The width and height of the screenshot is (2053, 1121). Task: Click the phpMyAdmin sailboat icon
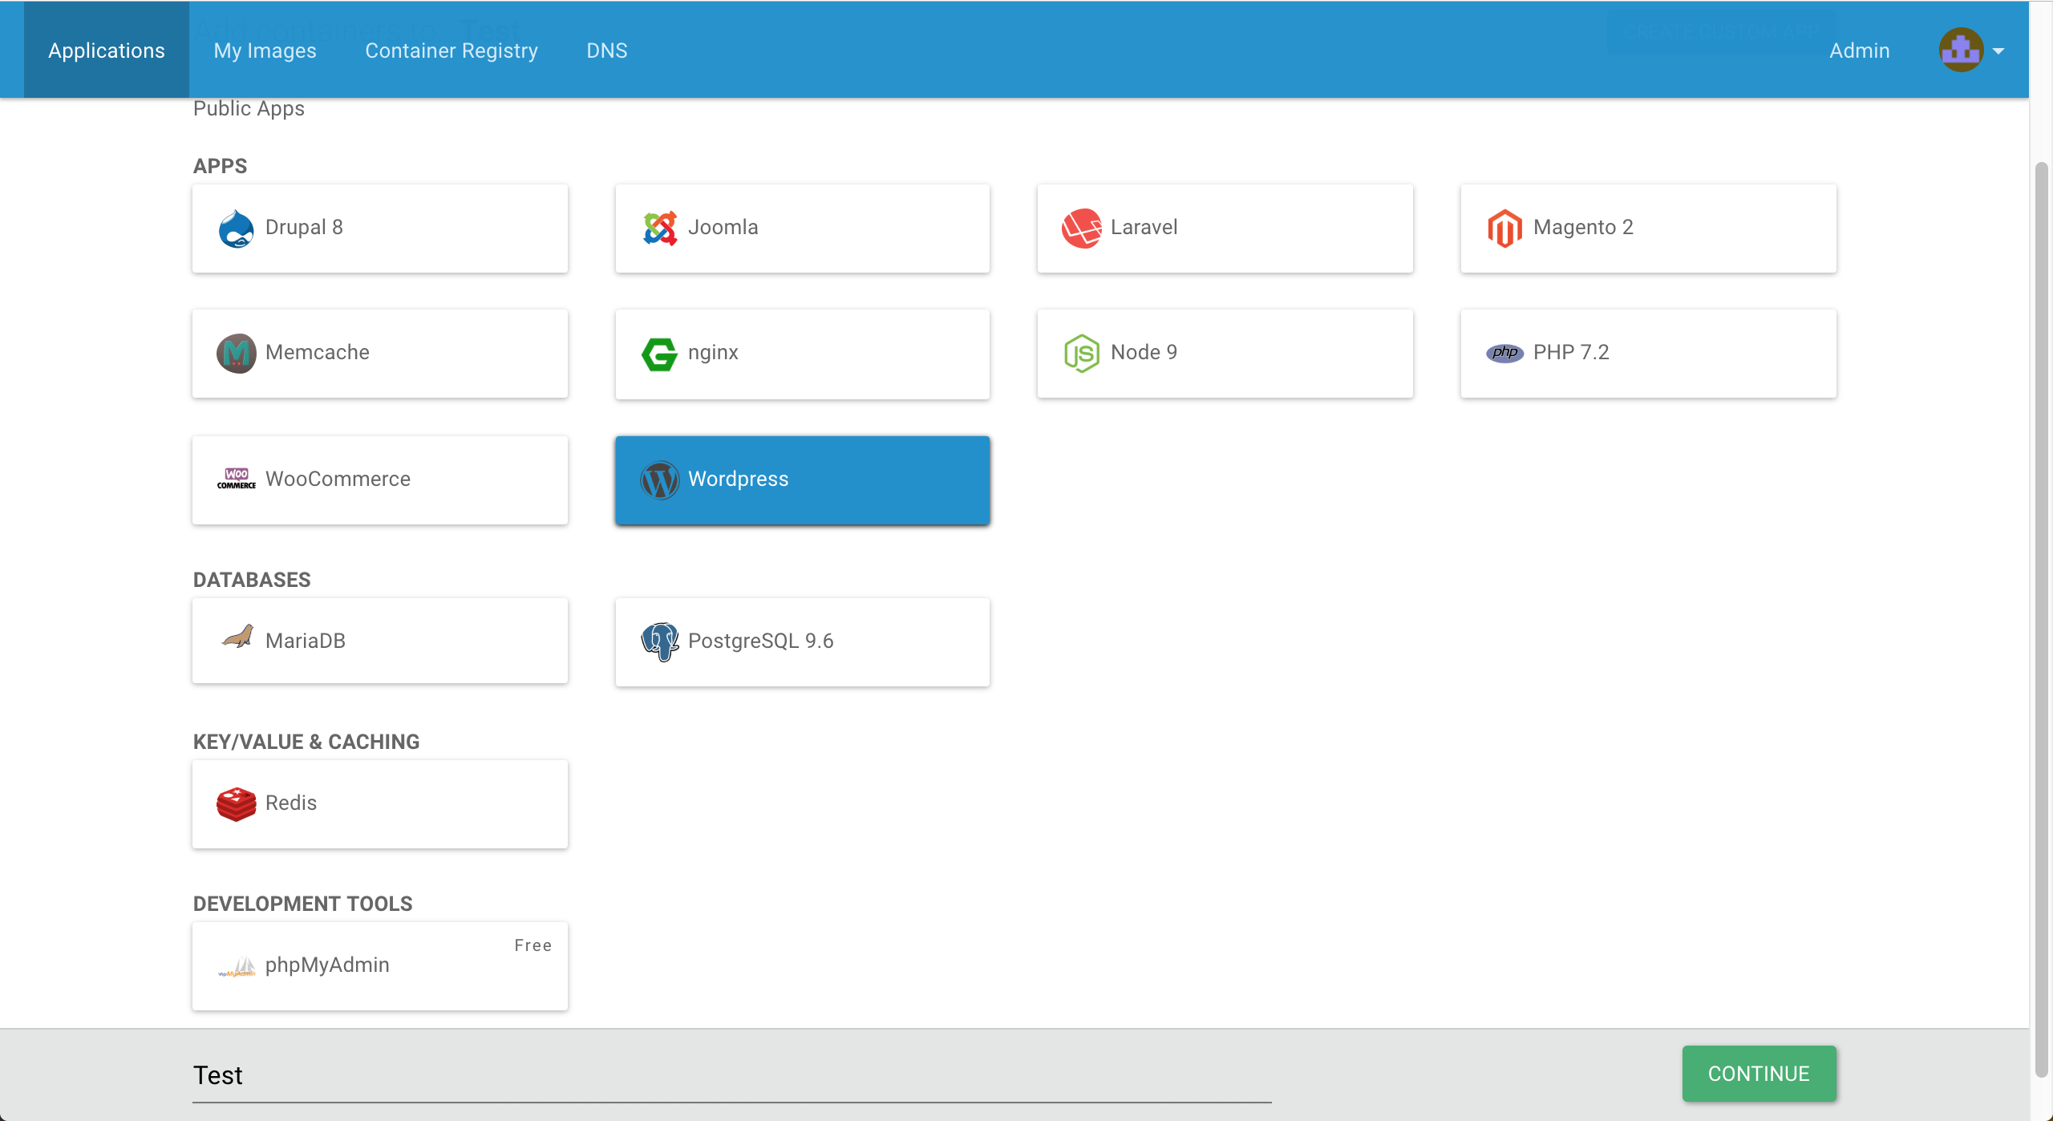pos(237,968)
